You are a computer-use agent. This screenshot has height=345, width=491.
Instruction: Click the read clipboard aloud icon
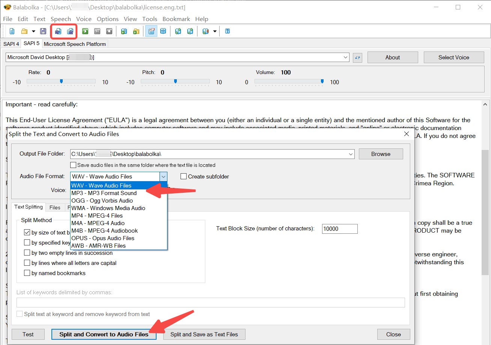coord(124,31)
